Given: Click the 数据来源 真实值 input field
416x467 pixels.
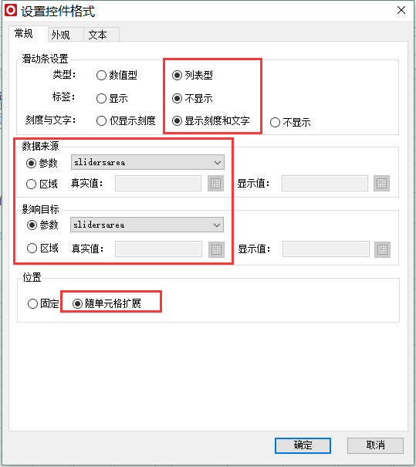Looking at the screenshot, I should (158, 183).
